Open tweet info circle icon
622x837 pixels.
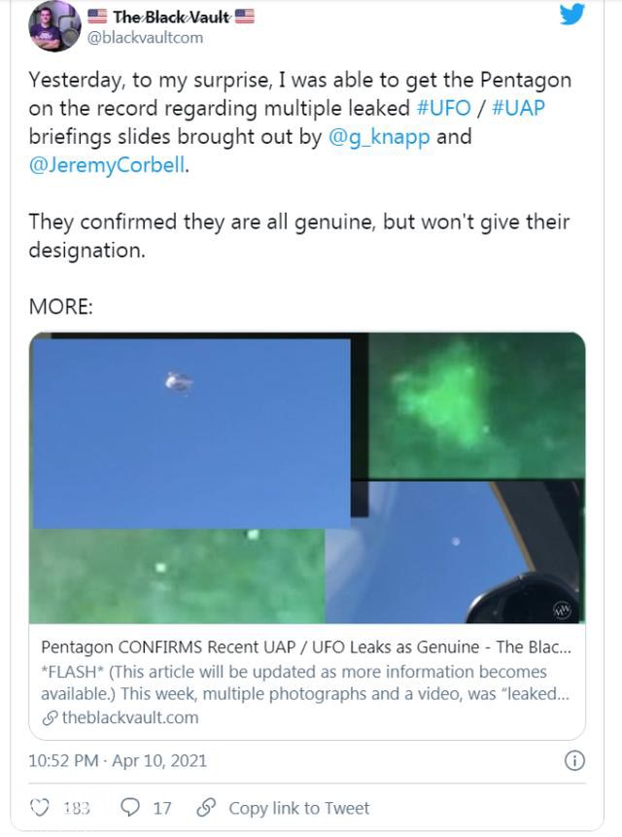[x=574, y=760]
